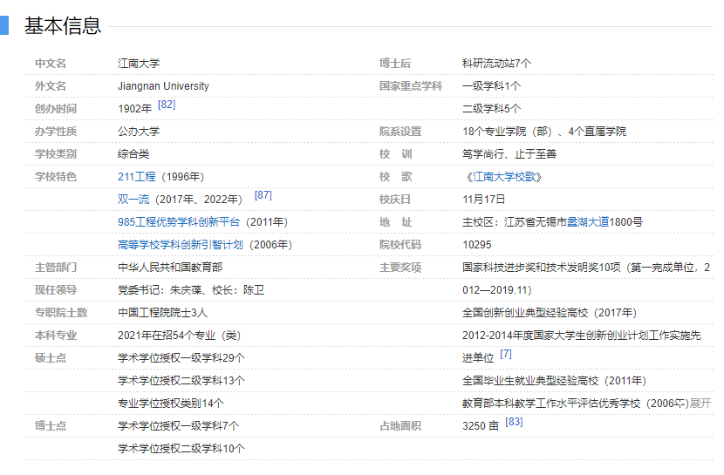Viewport: 724px width, 475px height.
Task: Click the 中国工程院院士3人 entry
Action: 162,313
